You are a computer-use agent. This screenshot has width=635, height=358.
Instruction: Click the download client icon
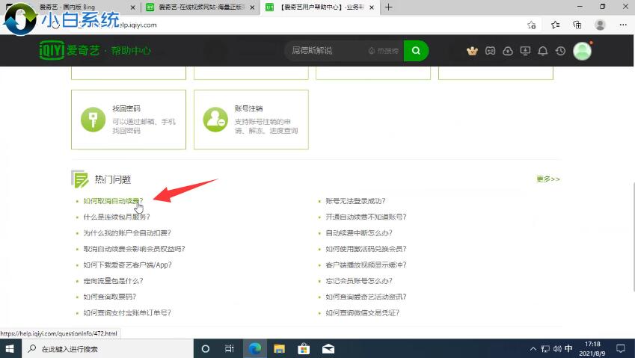pos(525,51)
